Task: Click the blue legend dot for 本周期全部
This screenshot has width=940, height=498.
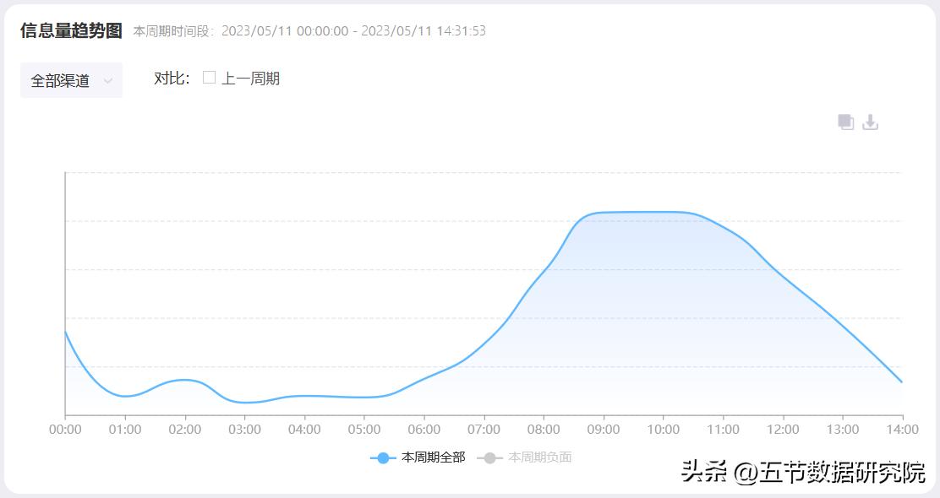Action: pos(380,458)
